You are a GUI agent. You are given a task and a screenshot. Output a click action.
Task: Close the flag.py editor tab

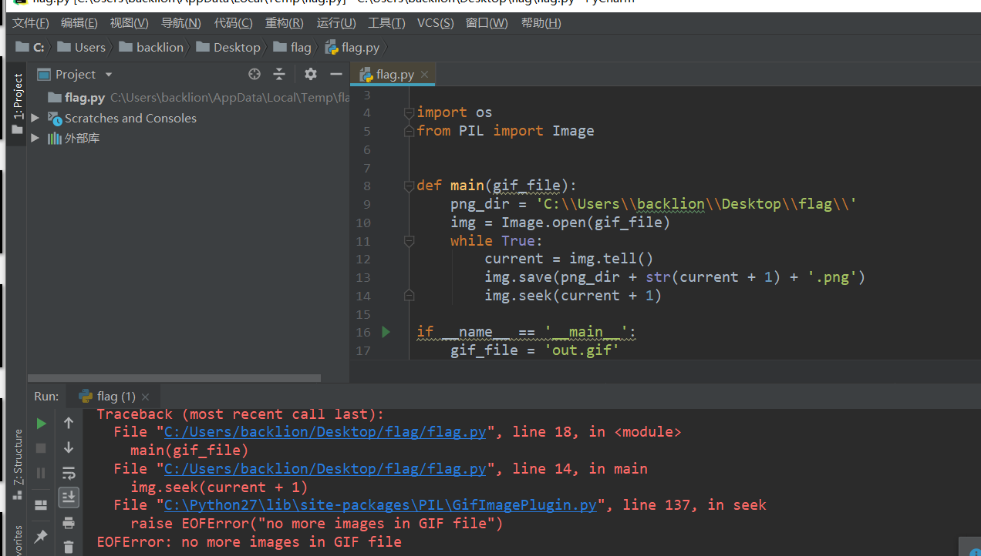pos(424,75)
